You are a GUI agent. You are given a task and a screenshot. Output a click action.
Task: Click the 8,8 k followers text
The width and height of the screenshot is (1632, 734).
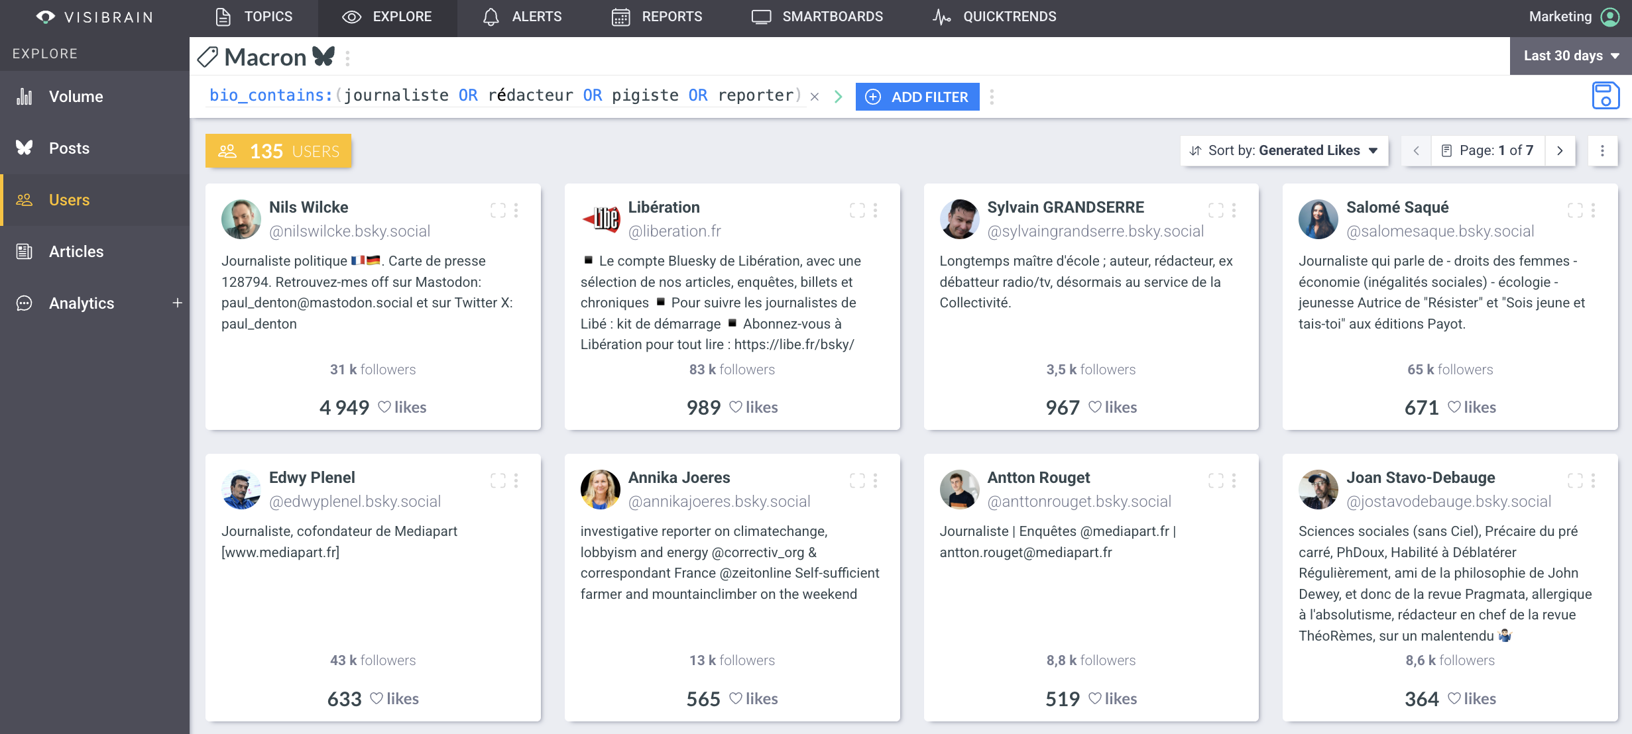point(1090,660)
